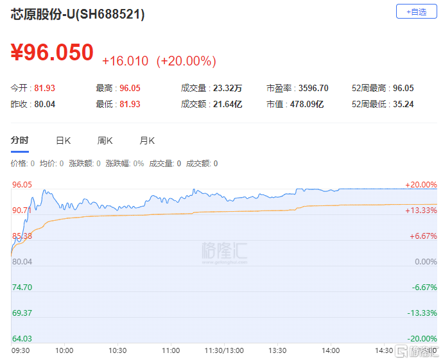The height and width of the screenshot is (362, 443).
Task: Click the 13:30 time axis label
Action: (277, 350)
